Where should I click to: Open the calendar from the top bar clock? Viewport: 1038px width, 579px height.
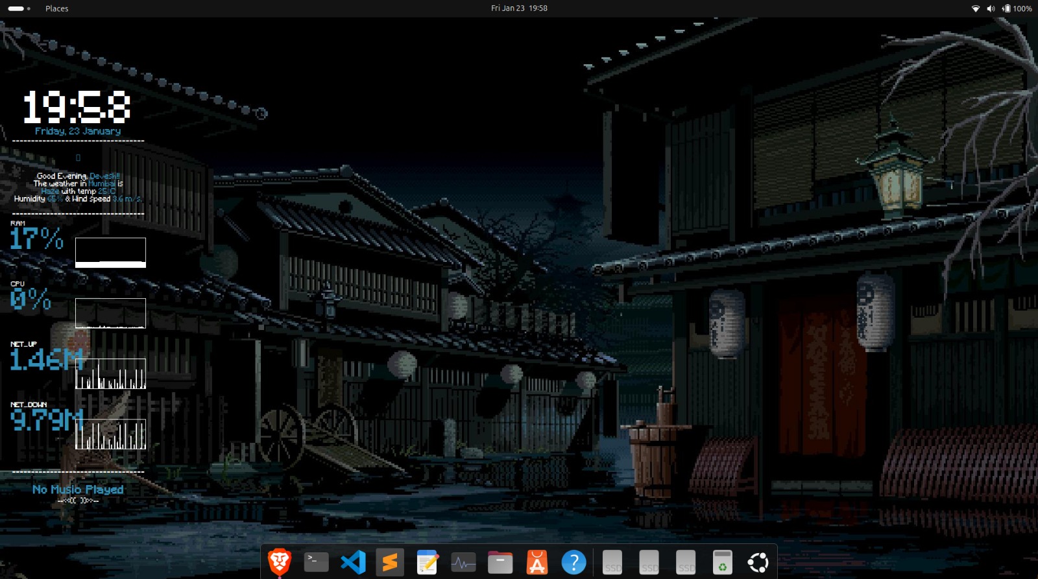coord(519,8)
